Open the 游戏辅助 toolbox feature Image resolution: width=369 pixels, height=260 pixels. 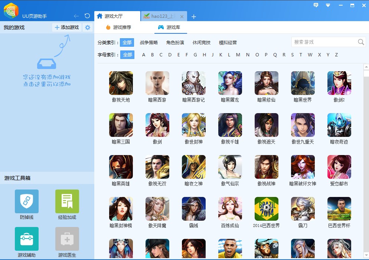tap(26, 239)
